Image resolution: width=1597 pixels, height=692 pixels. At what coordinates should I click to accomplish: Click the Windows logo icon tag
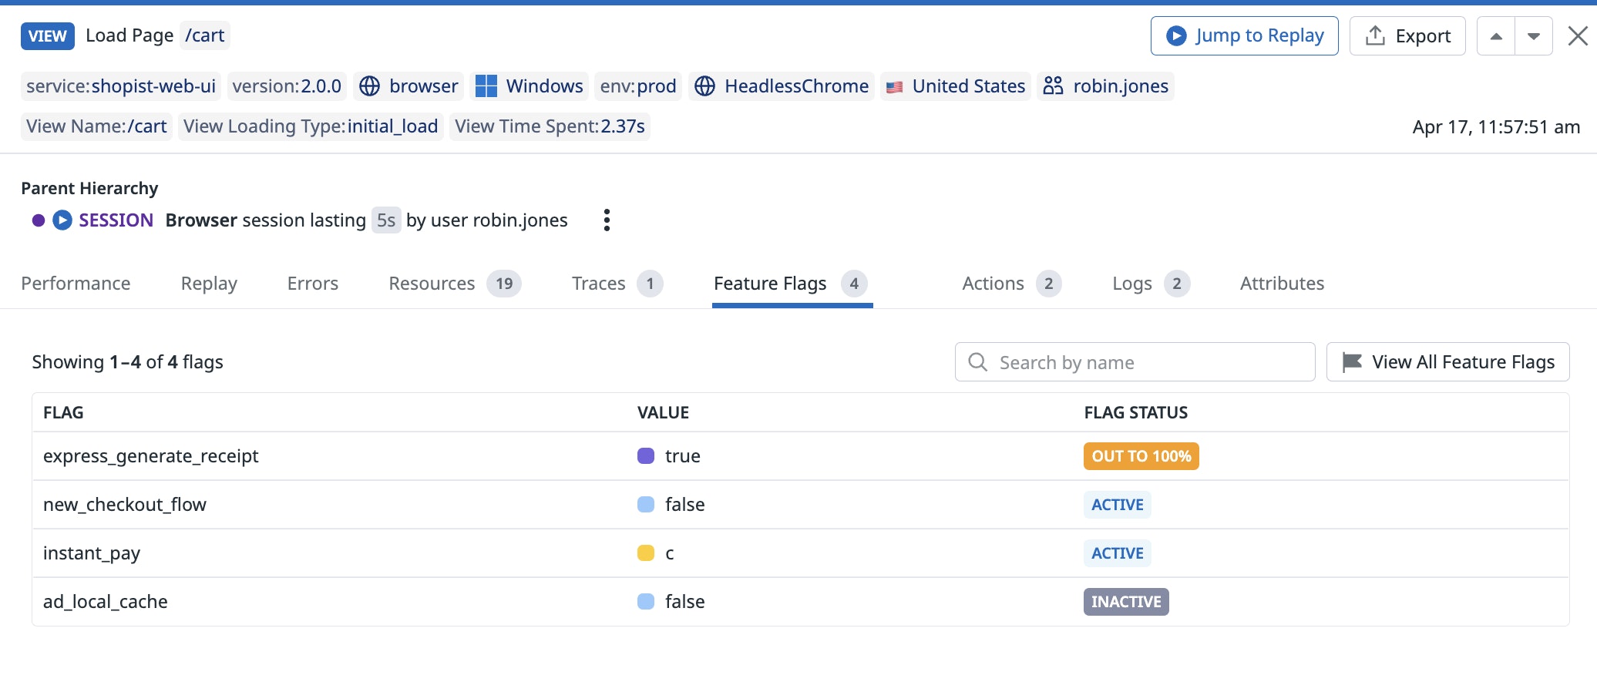click(486, 86)
